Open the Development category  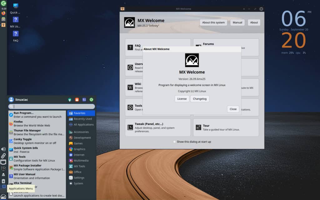coord(81,138)
